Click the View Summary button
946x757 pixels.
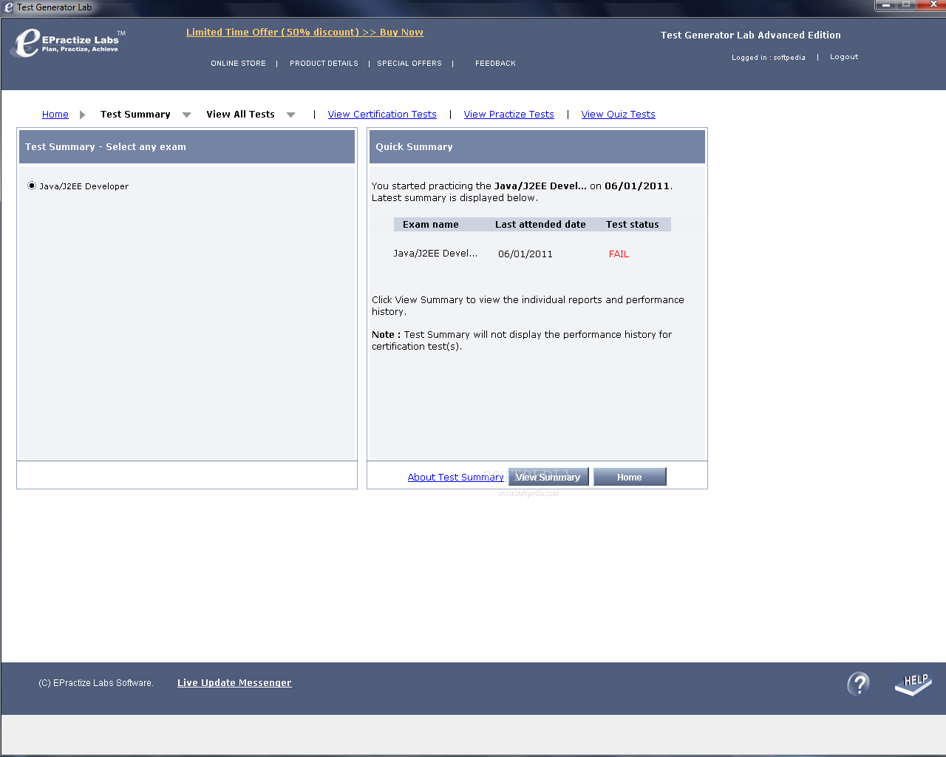click(548, 477)
